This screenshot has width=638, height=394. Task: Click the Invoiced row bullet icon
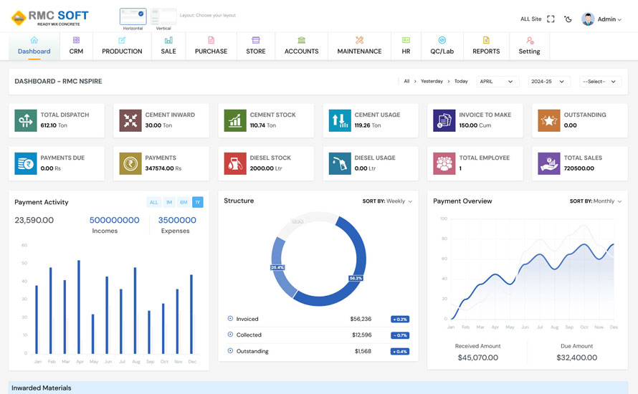point(230,318)
